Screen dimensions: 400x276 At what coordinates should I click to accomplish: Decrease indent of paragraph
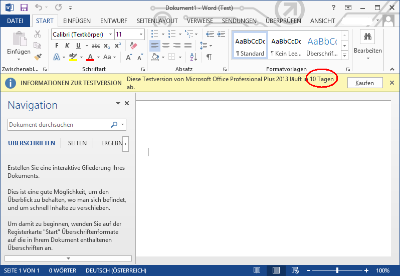click(210, 34)
